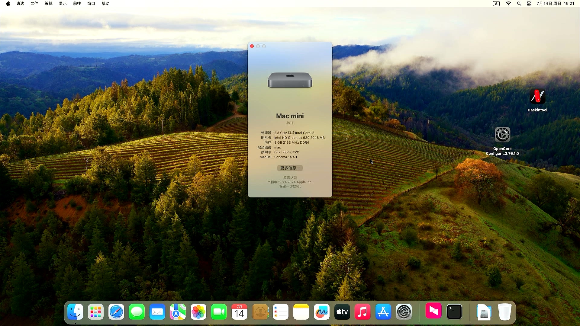Viewport: 580px width, 326px height.
Task: Open the 访达 menu
Action: [x=20, y=4]
